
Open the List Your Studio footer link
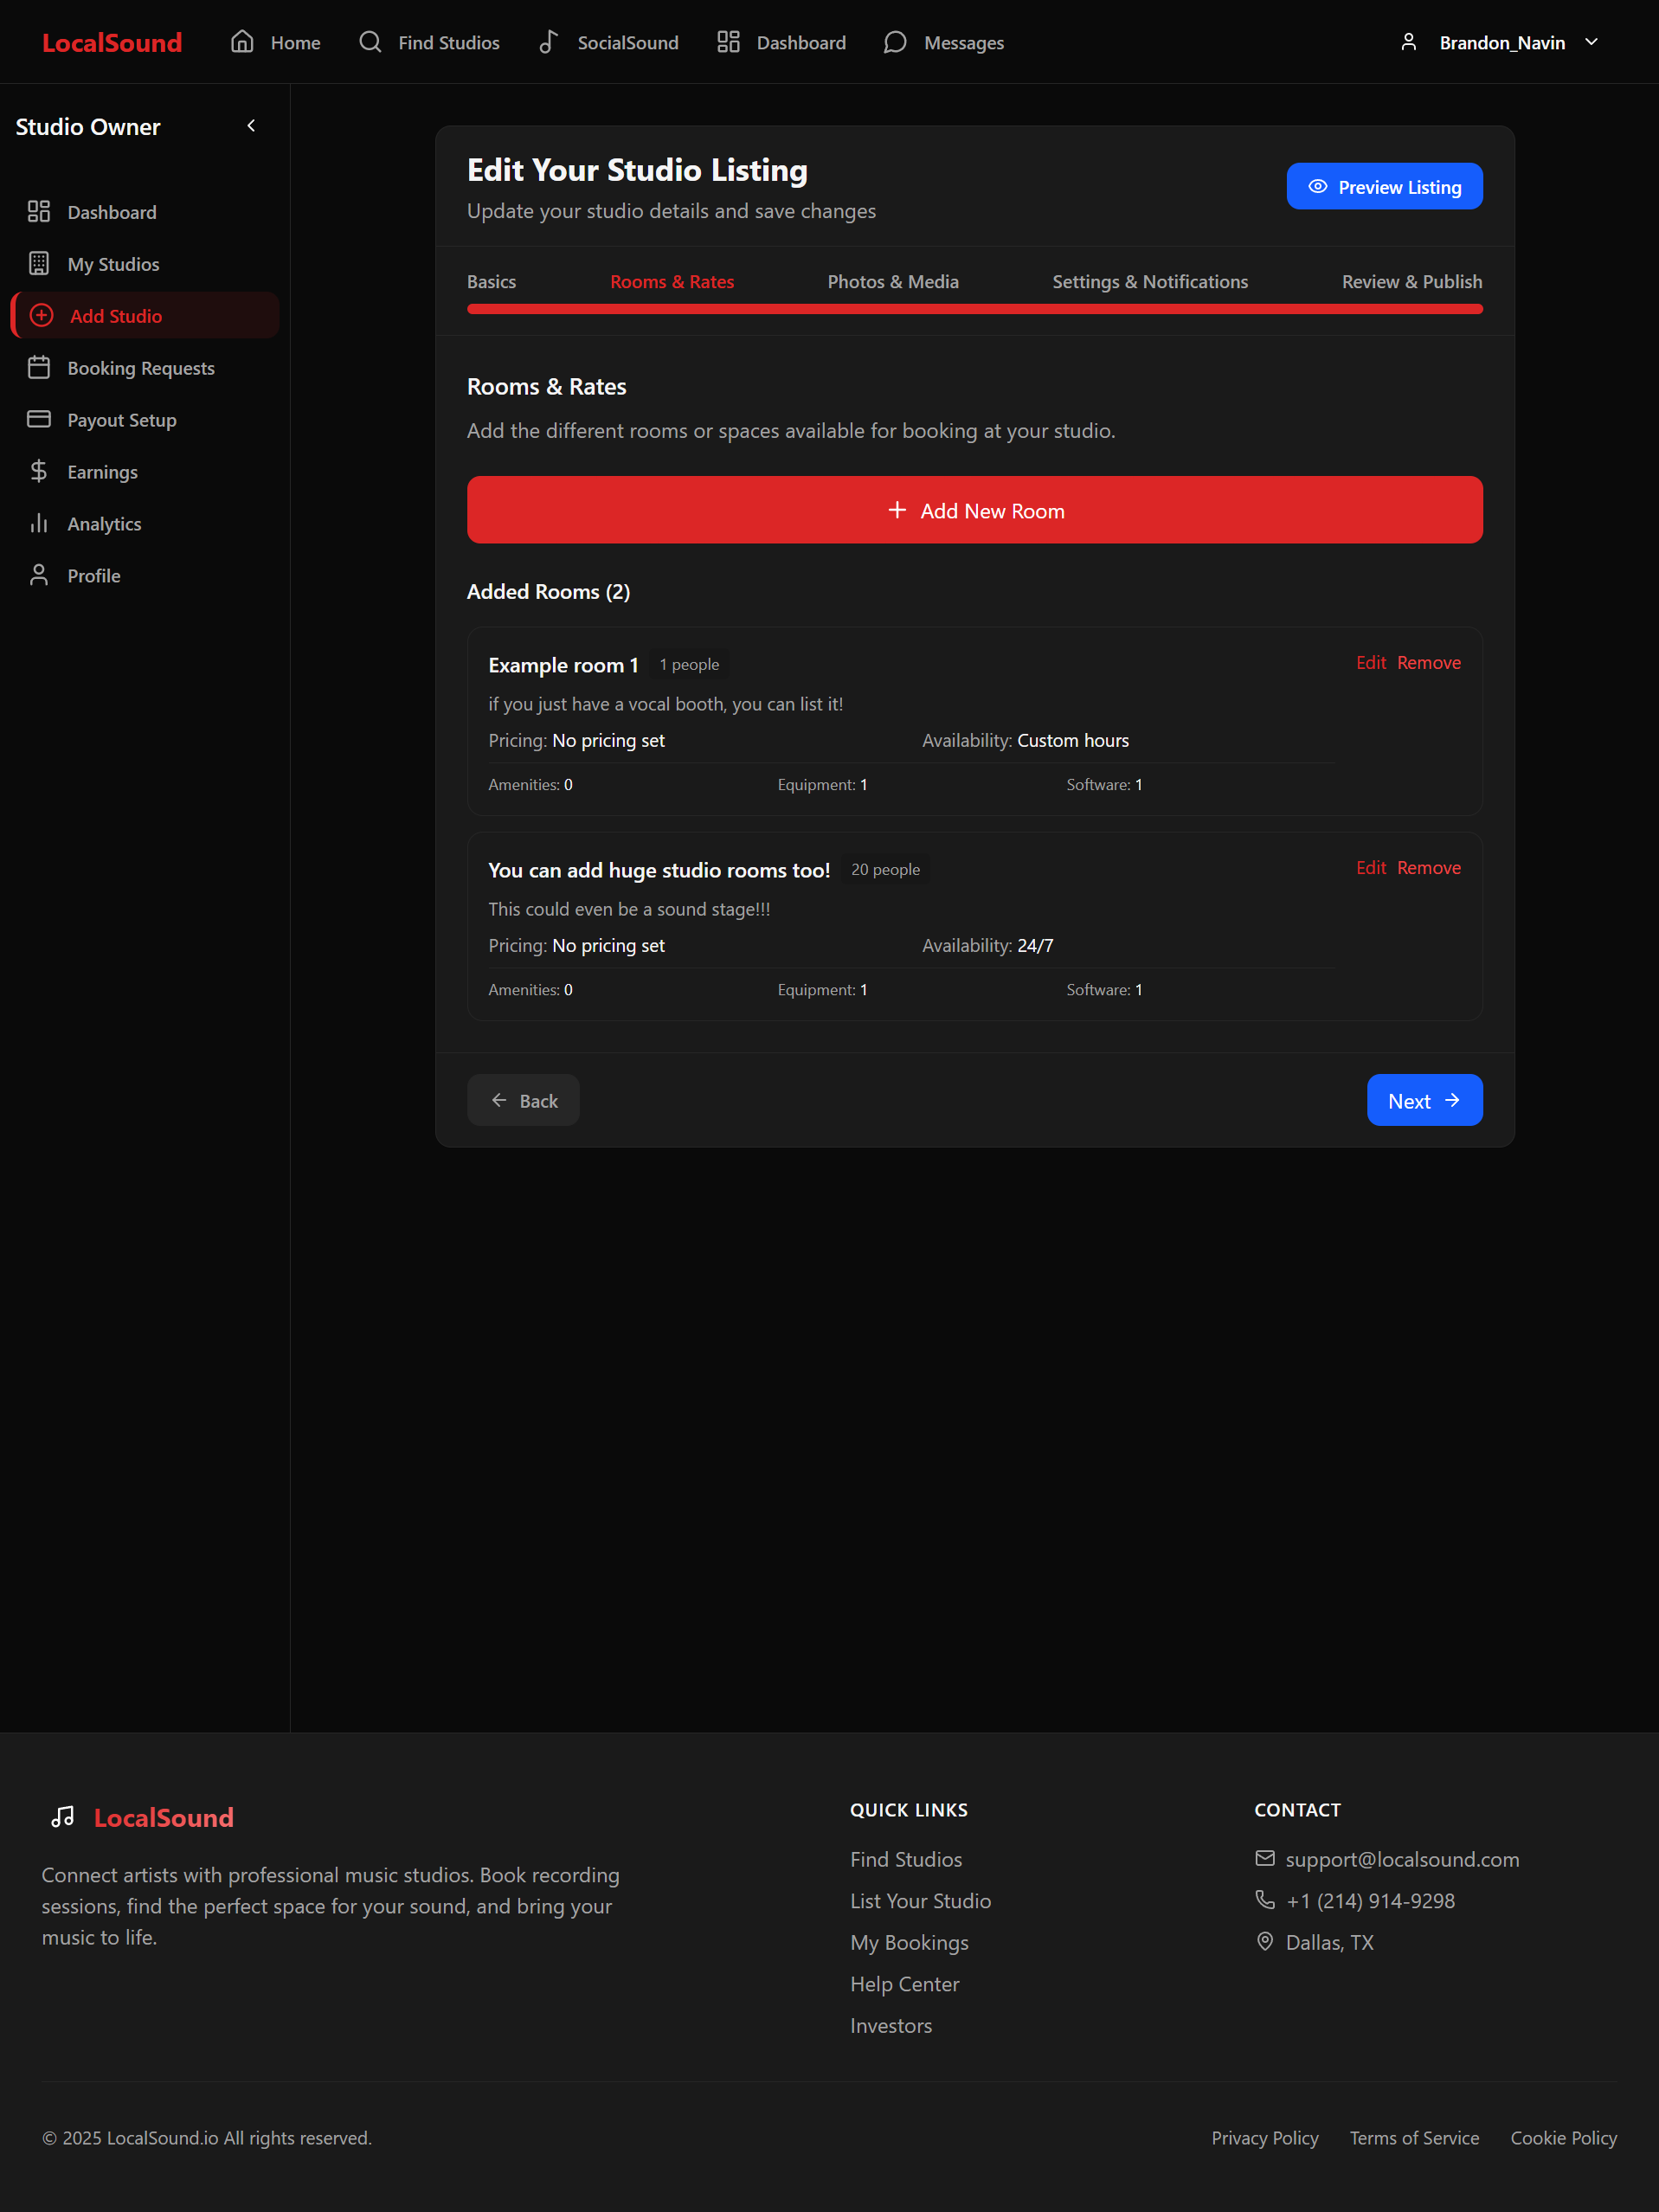[x=920, y=1900]
